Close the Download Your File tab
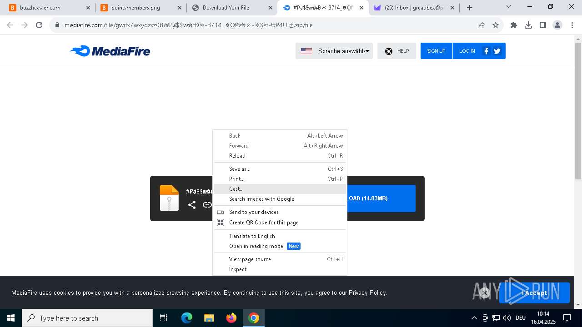The height and width of the screenshot is (327, 582). 271,8
